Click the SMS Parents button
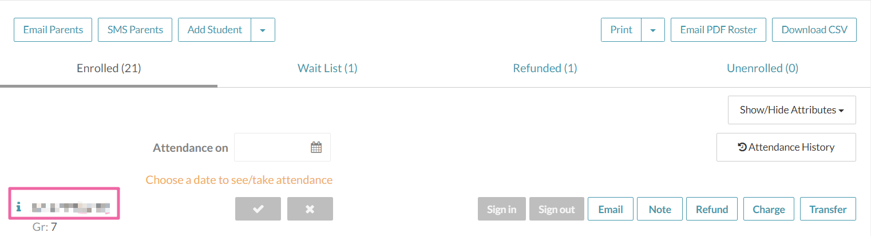 coord(135,30)
